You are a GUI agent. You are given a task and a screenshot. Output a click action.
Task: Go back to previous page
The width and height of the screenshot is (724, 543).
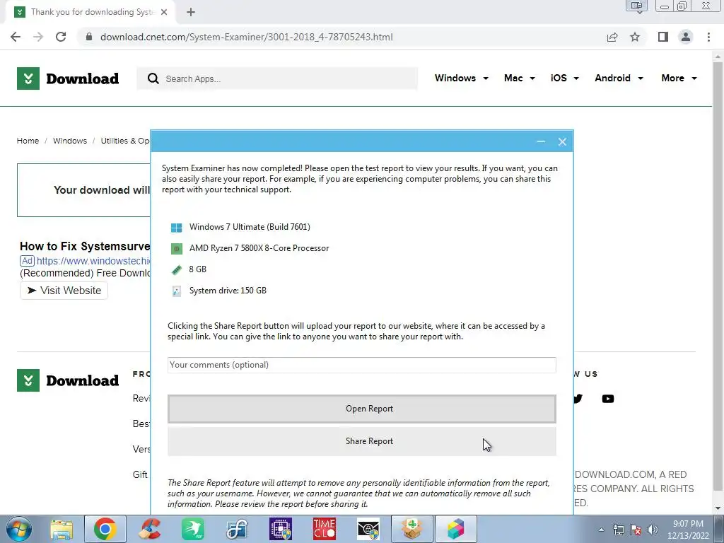[x=16, y=37]
